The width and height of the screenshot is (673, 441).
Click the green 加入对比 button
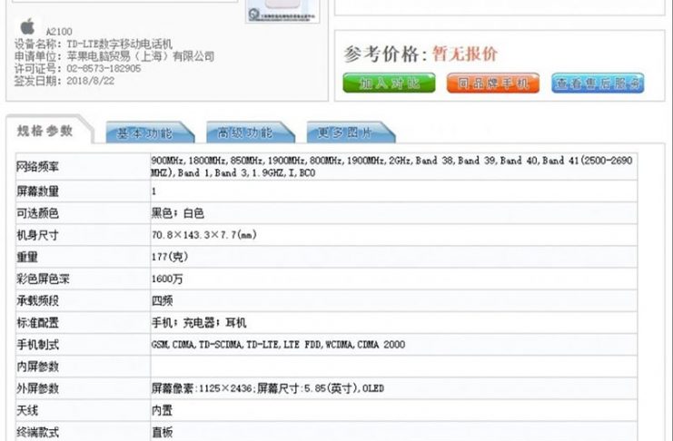(383, 83)
